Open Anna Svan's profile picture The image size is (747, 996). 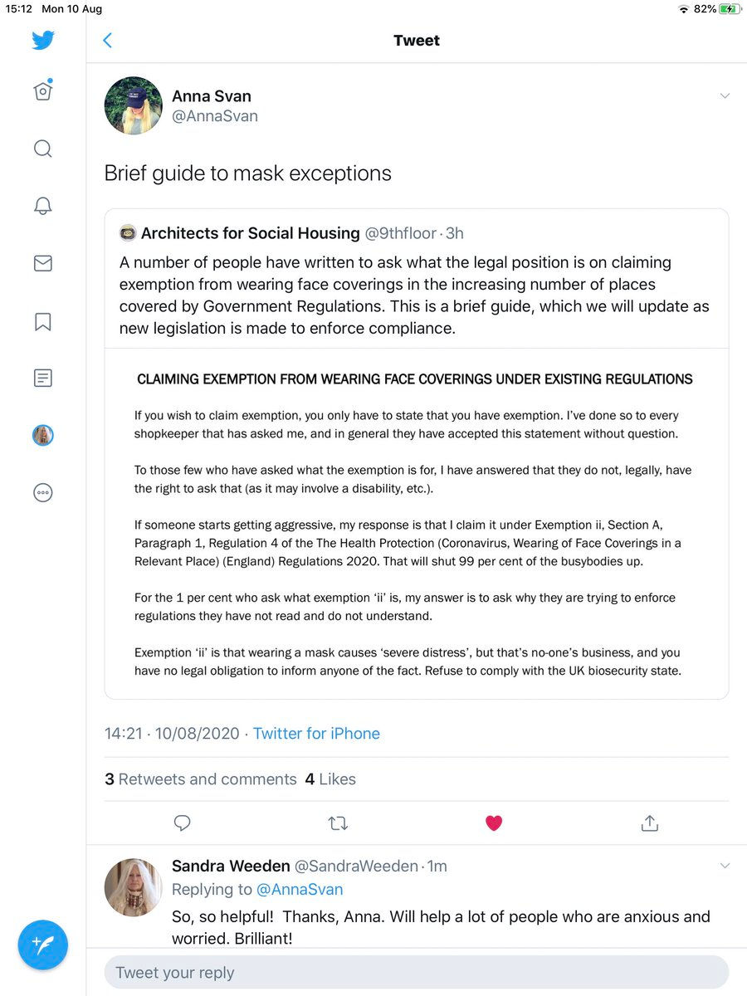133,105
